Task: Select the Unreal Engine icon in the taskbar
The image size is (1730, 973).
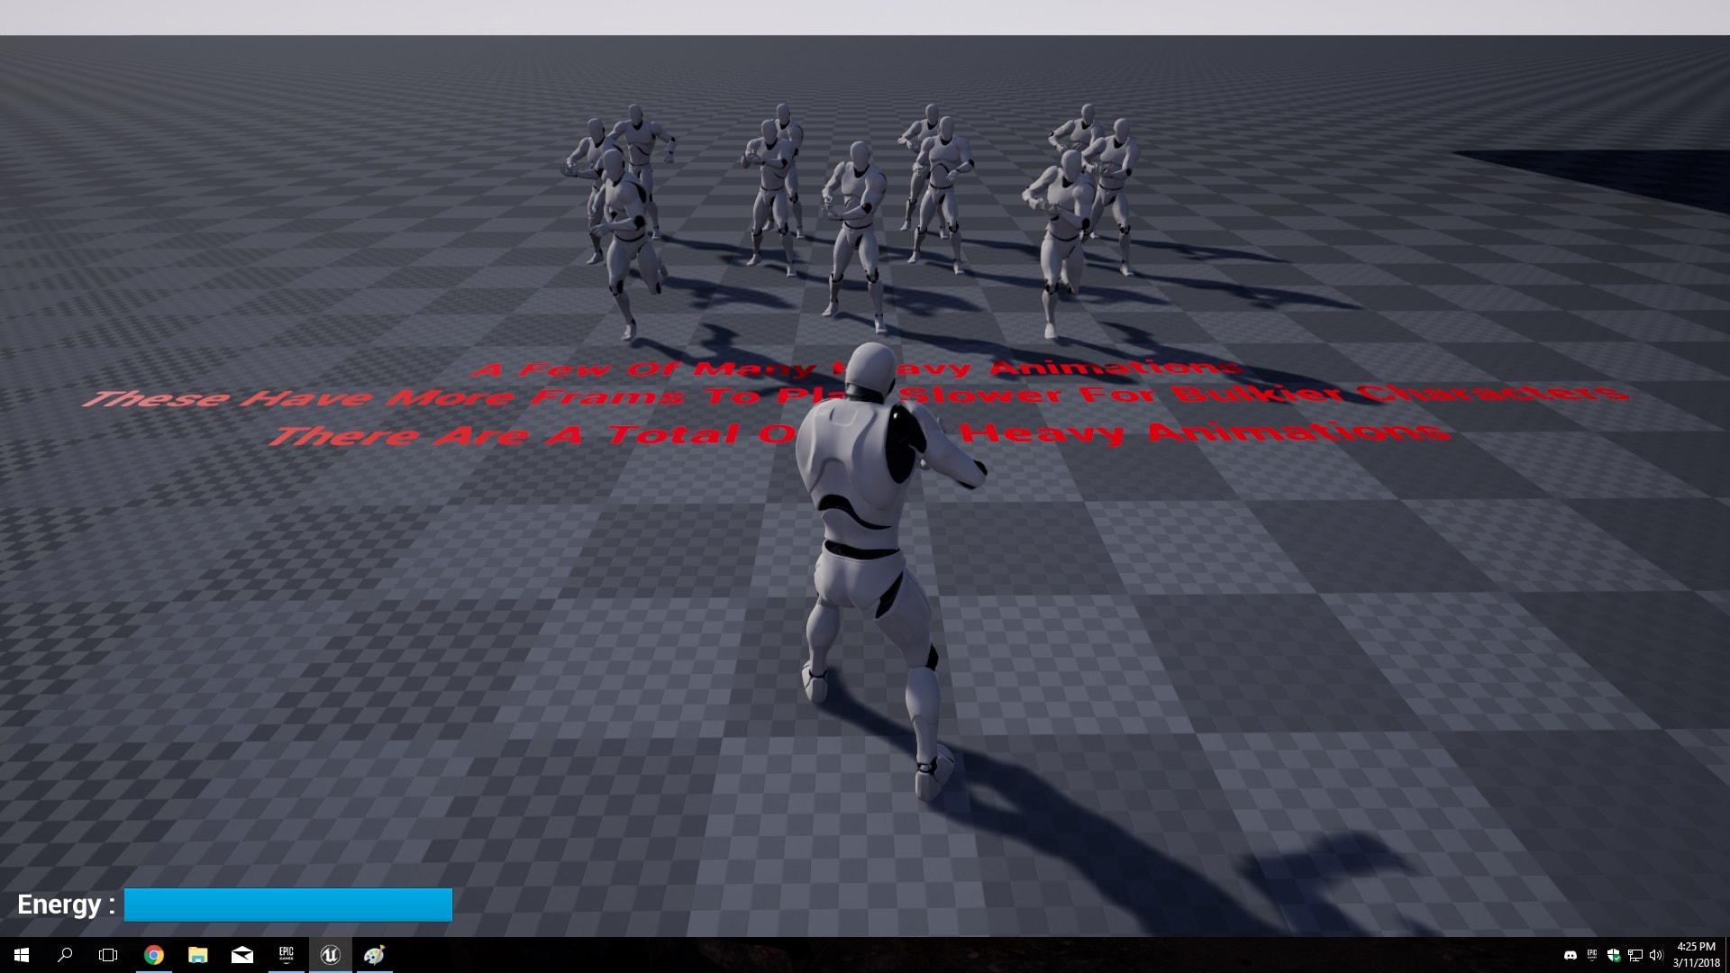Action: 331,956
